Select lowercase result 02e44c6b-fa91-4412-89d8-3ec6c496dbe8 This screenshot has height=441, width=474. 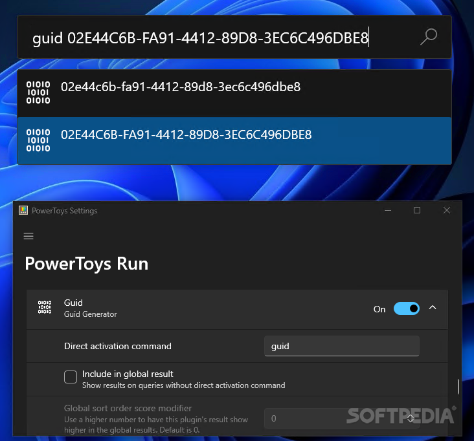point(234,93)
